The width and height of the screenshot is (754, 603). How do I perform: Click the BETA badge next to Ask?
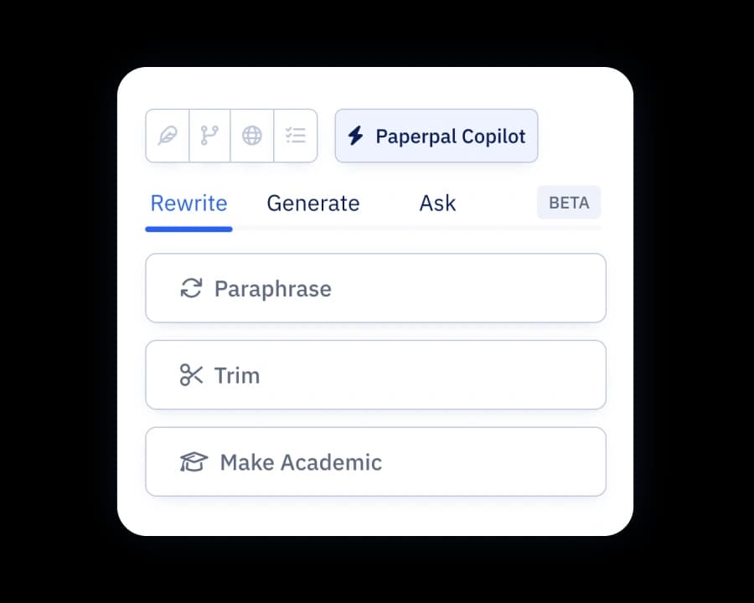pyautogui.click(x=569, y=203)
